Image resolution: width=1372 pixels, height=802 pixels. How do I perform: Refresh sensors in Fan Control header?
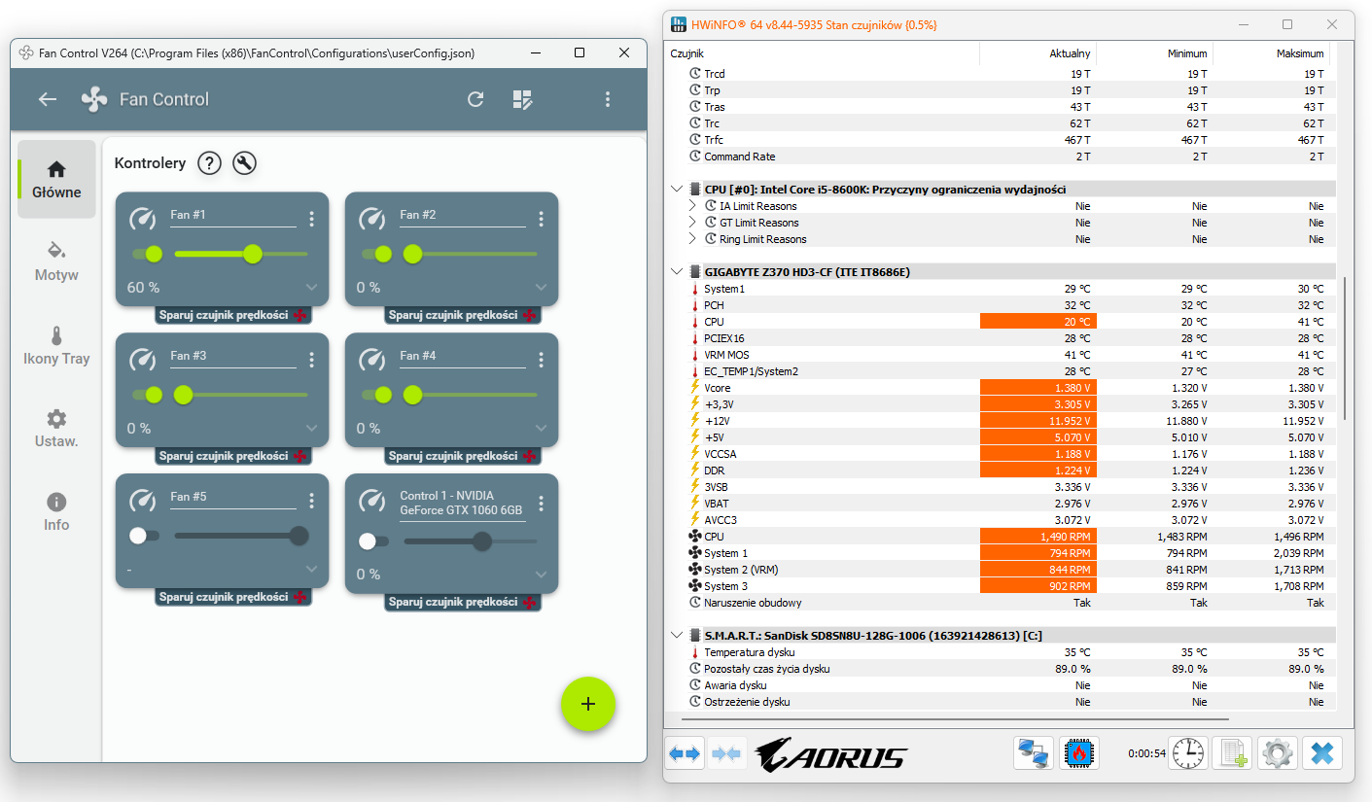click(475, 99)
